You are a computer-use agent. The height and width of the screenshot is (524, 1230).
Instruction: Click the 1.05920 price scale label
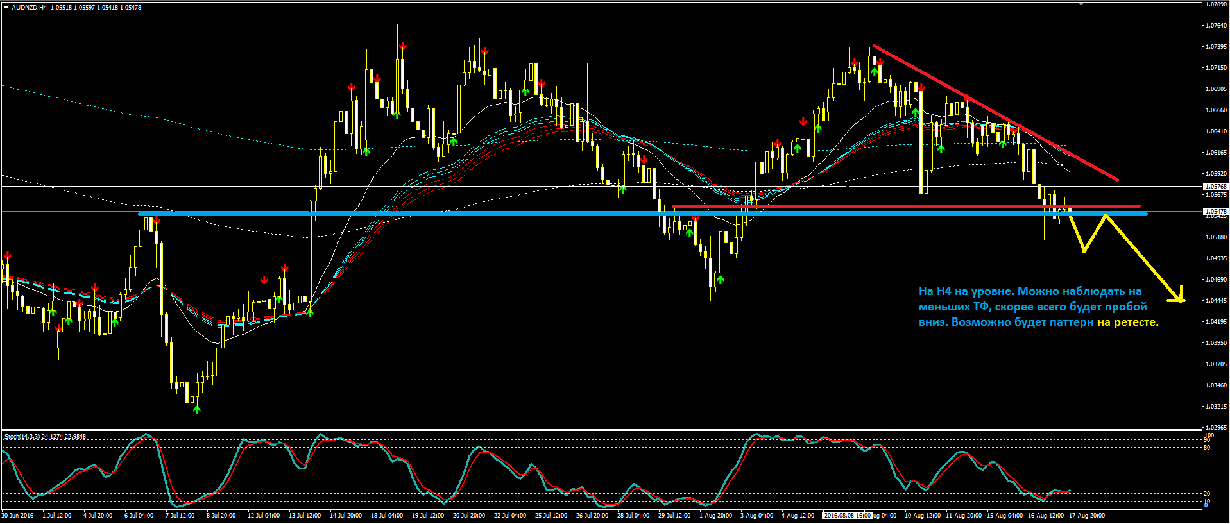[x=1217, y=174]
